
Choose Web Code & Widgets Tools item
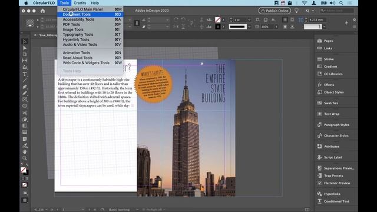[90, 63]
